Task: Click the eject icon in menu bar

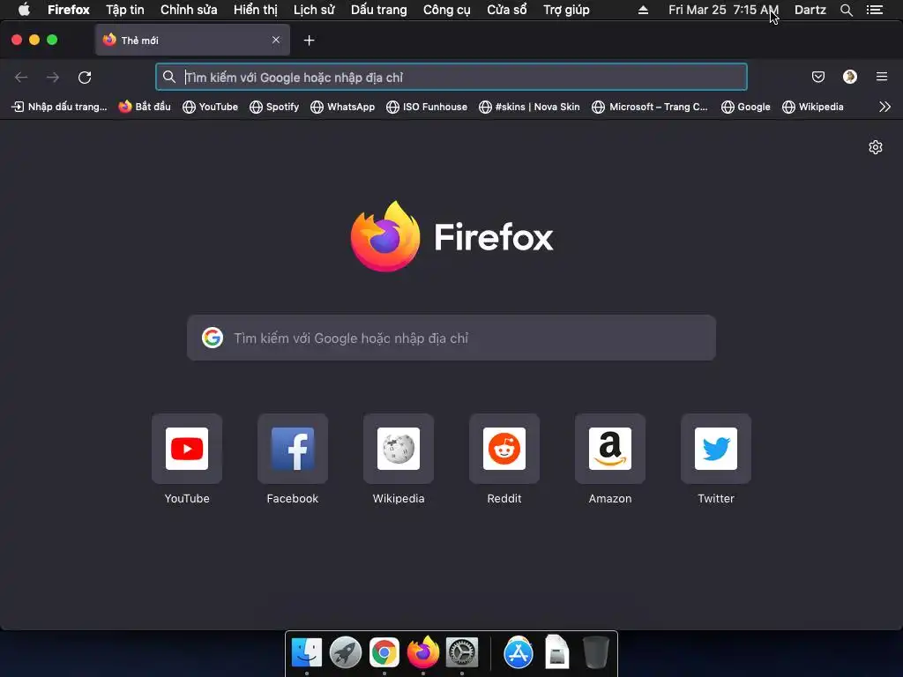Action: [643, 10]
